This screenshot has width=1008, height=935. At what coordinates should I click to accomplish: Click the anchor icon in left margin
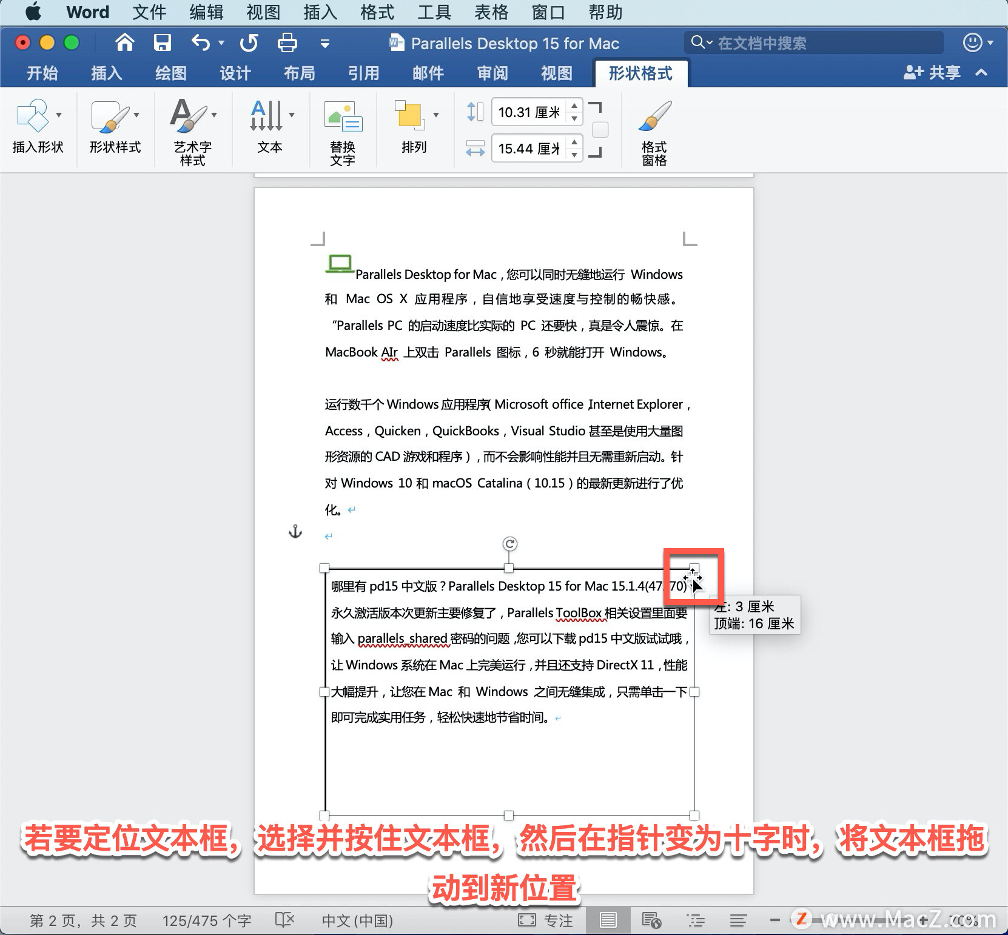tap(295, 531)
